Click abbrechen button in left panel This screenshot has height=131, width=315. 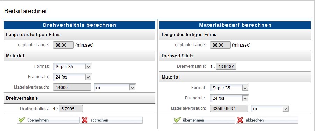[x=112, y=120]
